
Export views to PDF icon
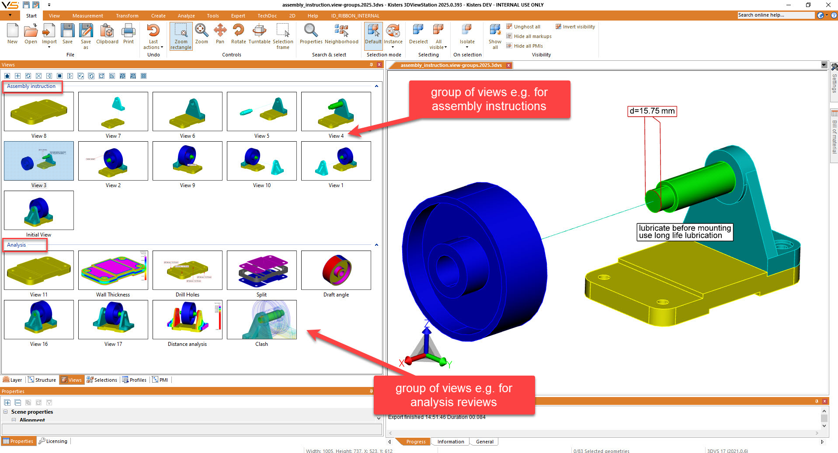click(122, 76)
